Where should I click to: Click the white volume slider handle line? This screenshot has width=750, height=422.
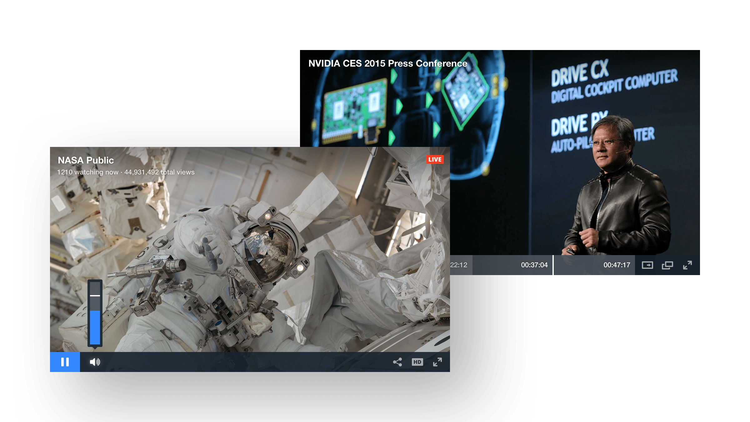pyautogui.click(x=95, y=295)
